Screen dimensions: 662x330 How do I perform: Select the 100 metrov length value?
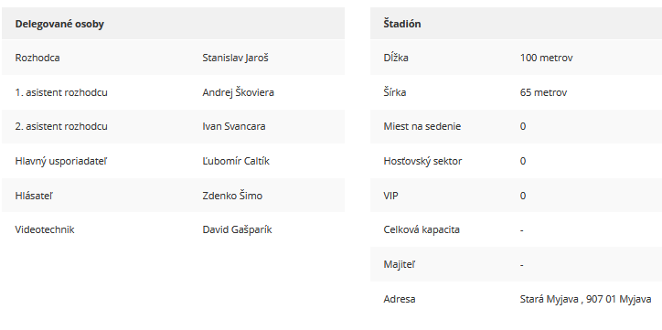coord(546,58)
